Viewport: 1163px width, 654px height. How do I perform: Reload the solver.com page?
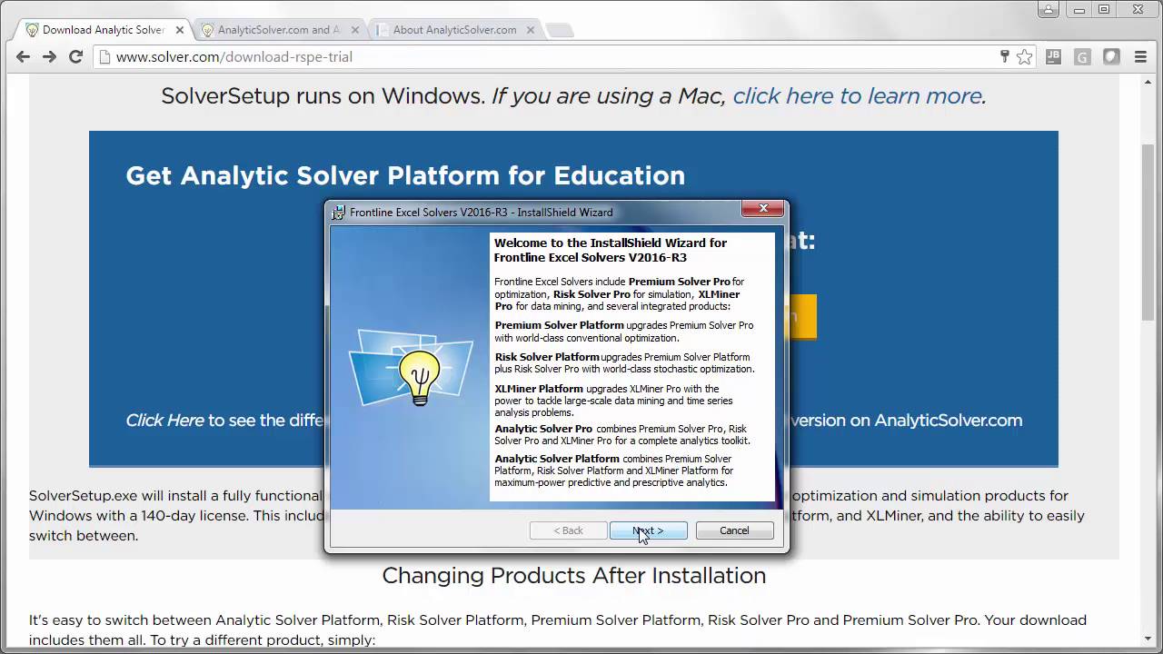pyautogui.click(x=76, y=56)
